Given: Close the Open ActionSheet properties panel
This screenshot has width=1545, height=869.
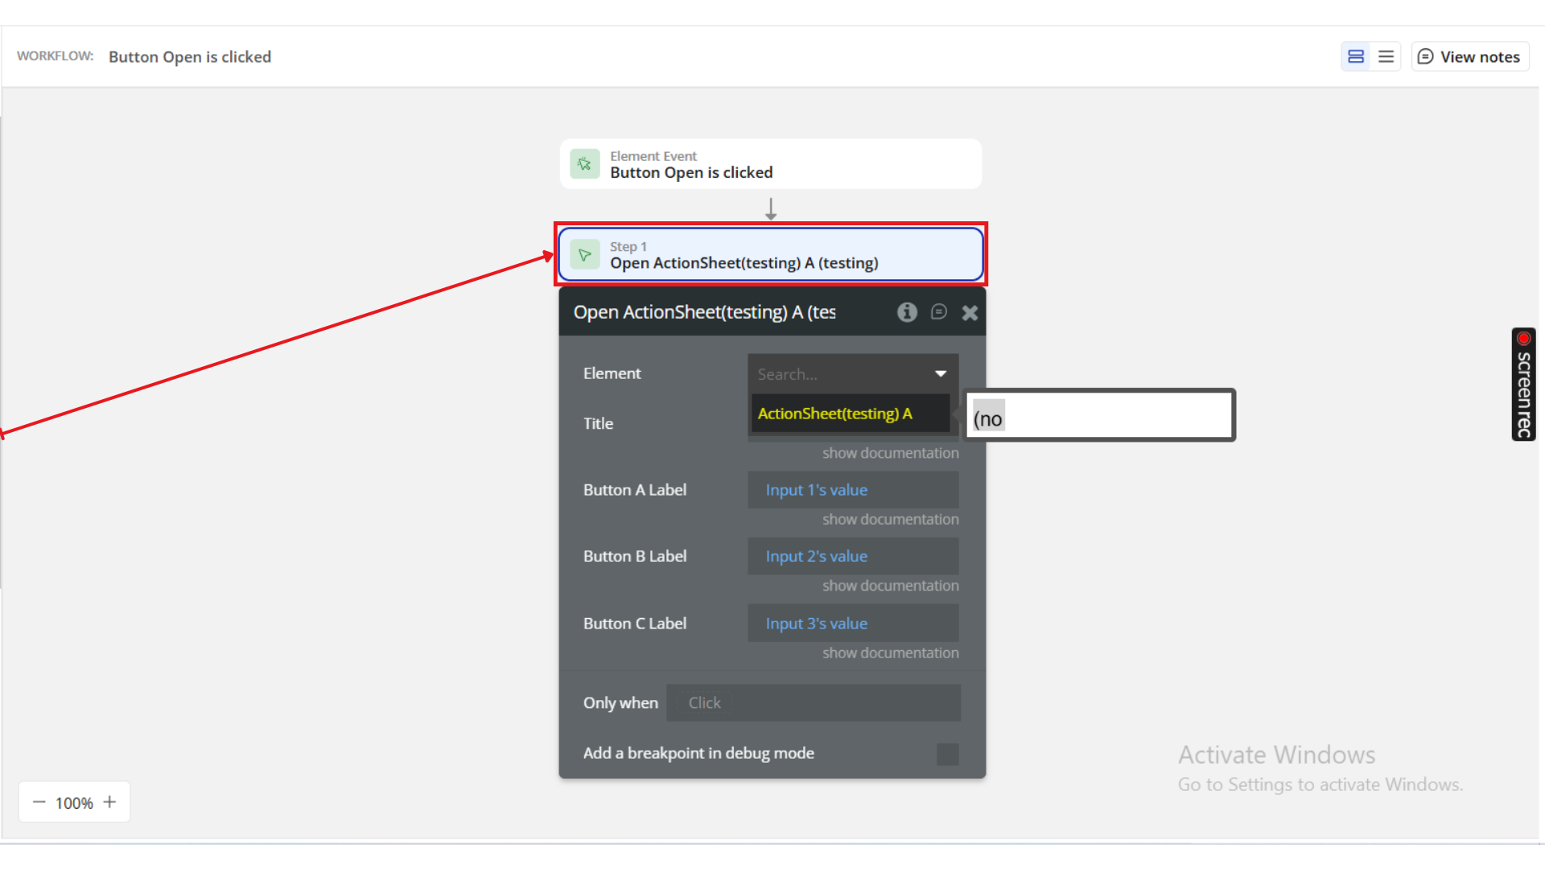Looking at the screenshot, I should [x=970, y=313].
